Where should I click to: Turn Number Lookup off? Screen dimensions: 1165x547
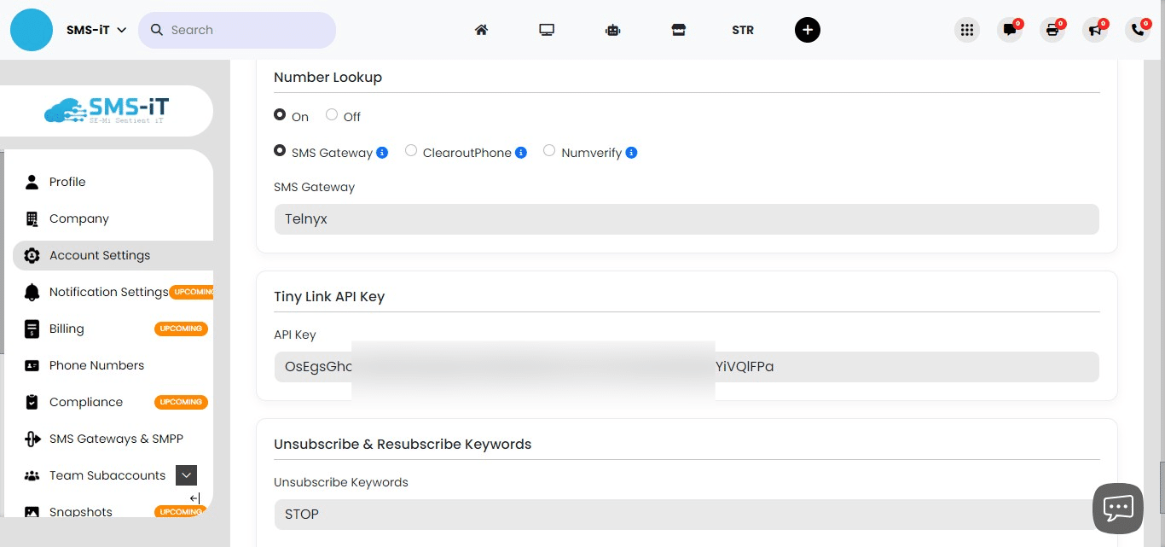coord(331,114)
